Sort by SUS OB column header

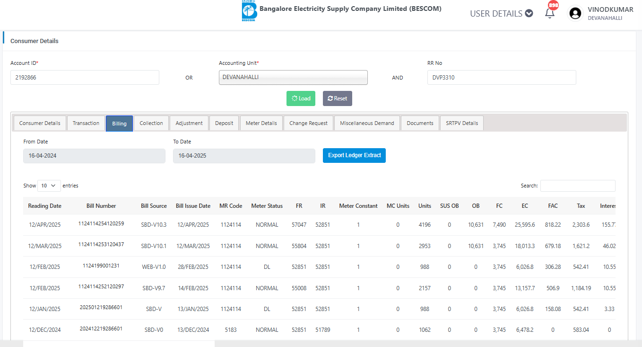pyautogui.click(x=449, y=206)
